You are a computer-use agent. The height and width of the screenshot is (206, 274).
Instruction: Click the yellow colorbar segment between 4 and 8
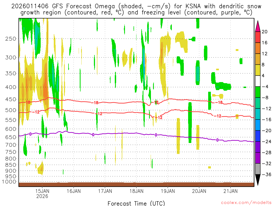pos(258,70)
